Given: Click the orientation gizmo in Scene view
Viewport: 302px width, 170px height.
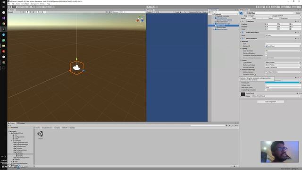Looking at the screenshot, I should tap(140, 19).
